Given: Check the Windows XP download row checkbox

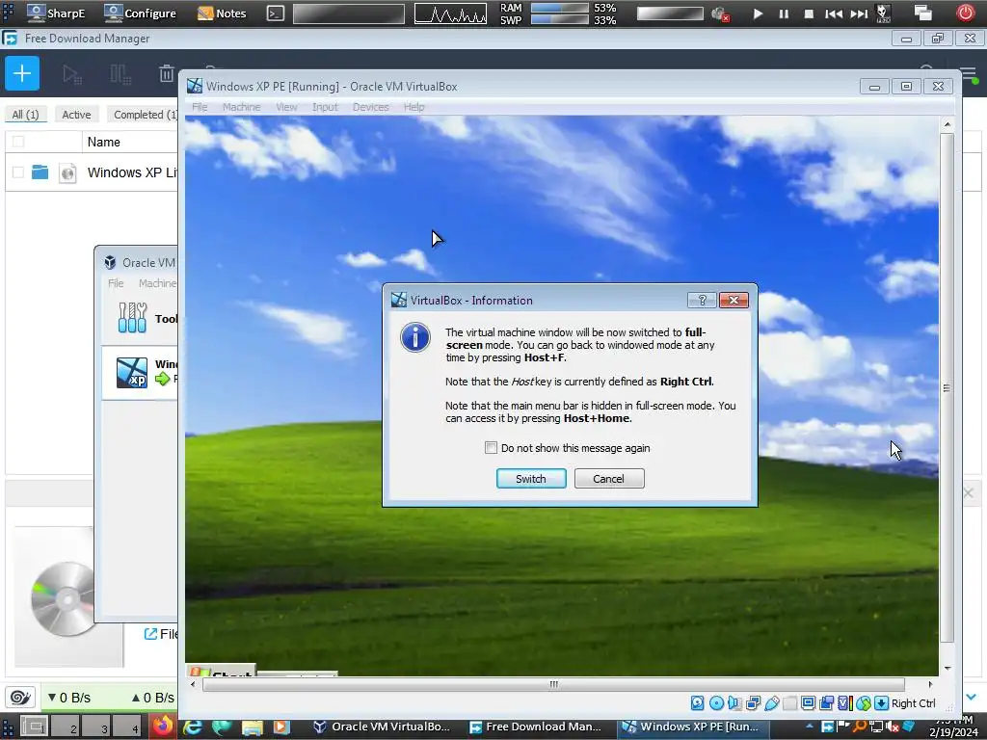Looking at the screenshot, I should [18, 172].
